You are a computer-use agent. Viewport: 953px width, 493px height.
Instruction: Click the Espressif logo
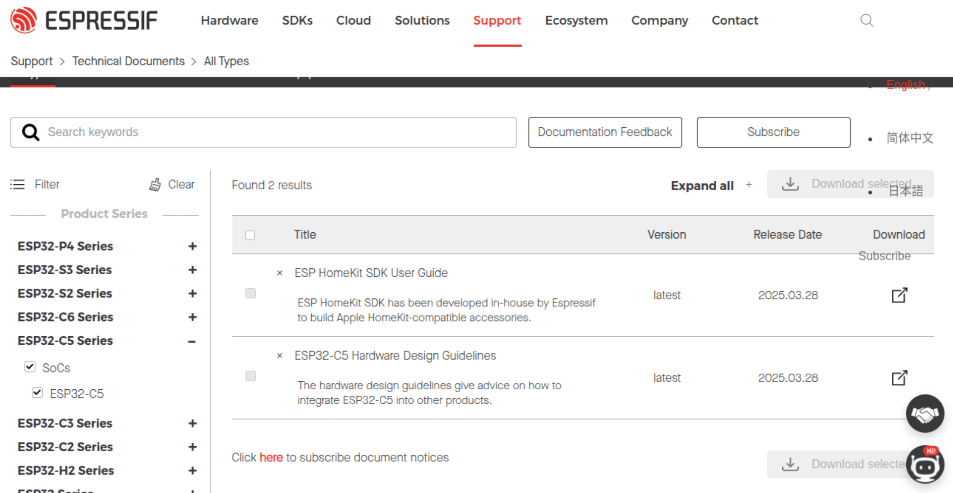click(84, 20)
